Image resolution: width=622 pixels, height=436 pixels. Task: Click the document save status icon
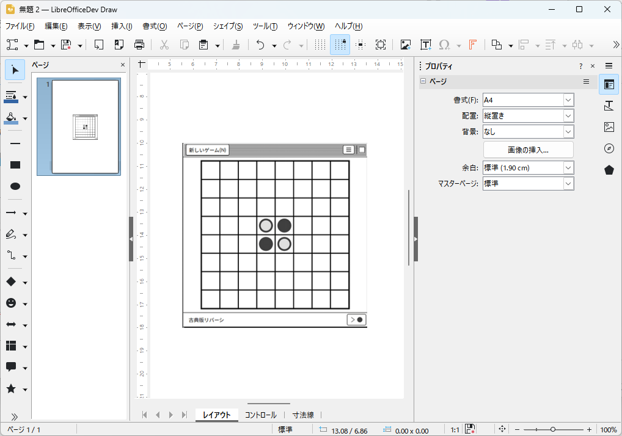click(470, 429)
